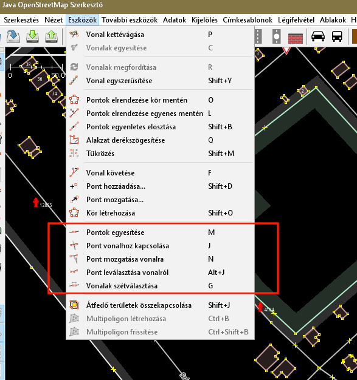Screen dimensions: 357x380
Task: Click the Tükrözés mirror icon
Action: (x=74, y=153)
